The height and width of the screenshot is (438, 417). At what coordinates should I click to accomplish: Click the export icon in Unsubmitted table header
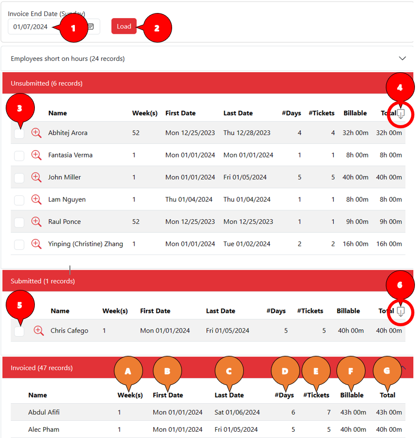401,114
